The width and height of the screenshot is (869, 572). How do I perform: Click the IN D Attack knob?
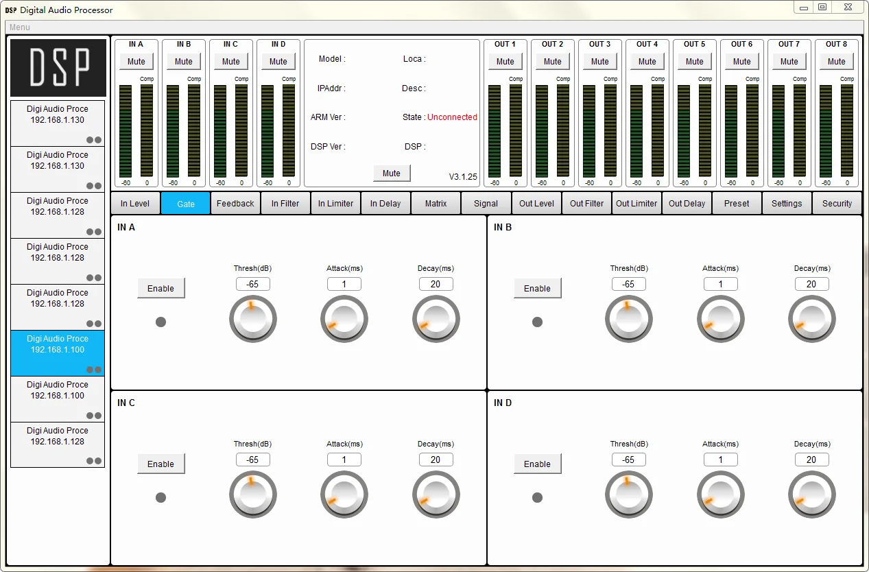point(720,494)
